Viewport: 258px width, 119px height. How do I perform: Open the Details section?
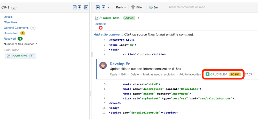point(8,17)
